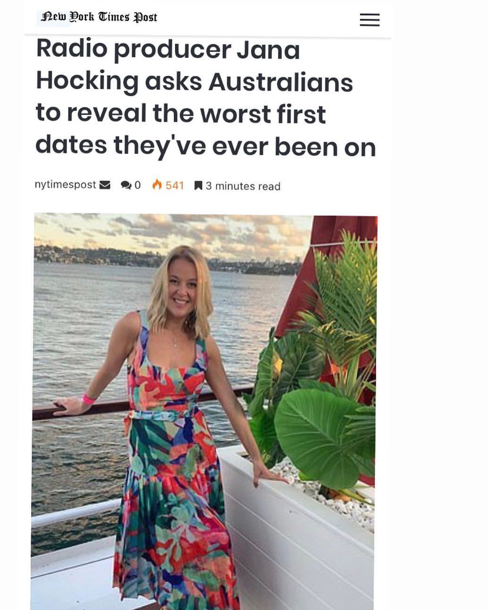
Task: Open comments via the speech bubble icon
Action: pos(126,185)
